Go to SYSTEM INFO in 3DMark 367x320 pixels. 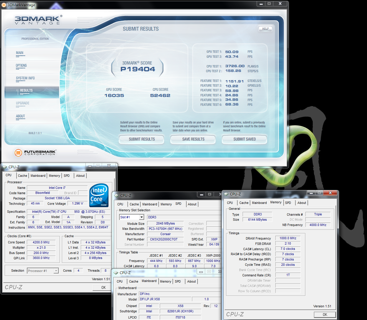tap(25, 78)
